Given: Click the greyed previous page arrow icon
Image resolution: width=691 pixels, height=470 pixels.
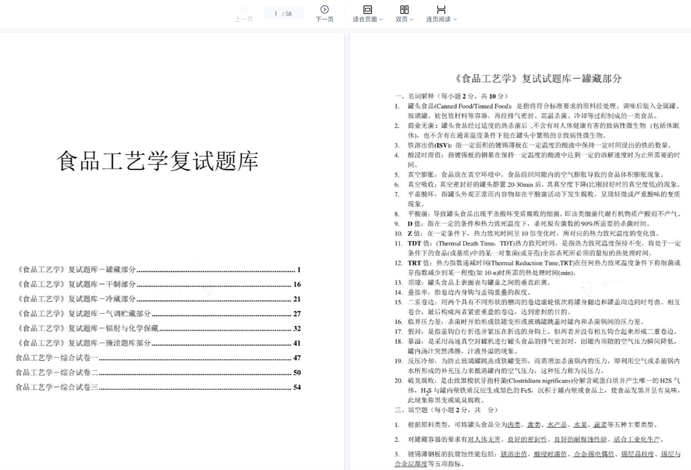Looking at the screenshot, I should [x=244, y=10].
